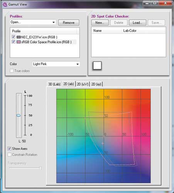Click the NEC_EX231W gray profile color icon
This screenshot has width=174, height=193.
[19, 37]
